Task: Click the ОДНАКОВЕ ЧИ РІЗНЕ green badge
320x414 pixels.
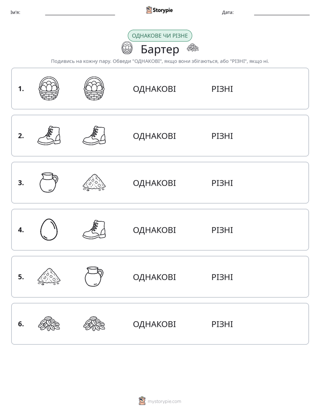Action: point(160,36)
